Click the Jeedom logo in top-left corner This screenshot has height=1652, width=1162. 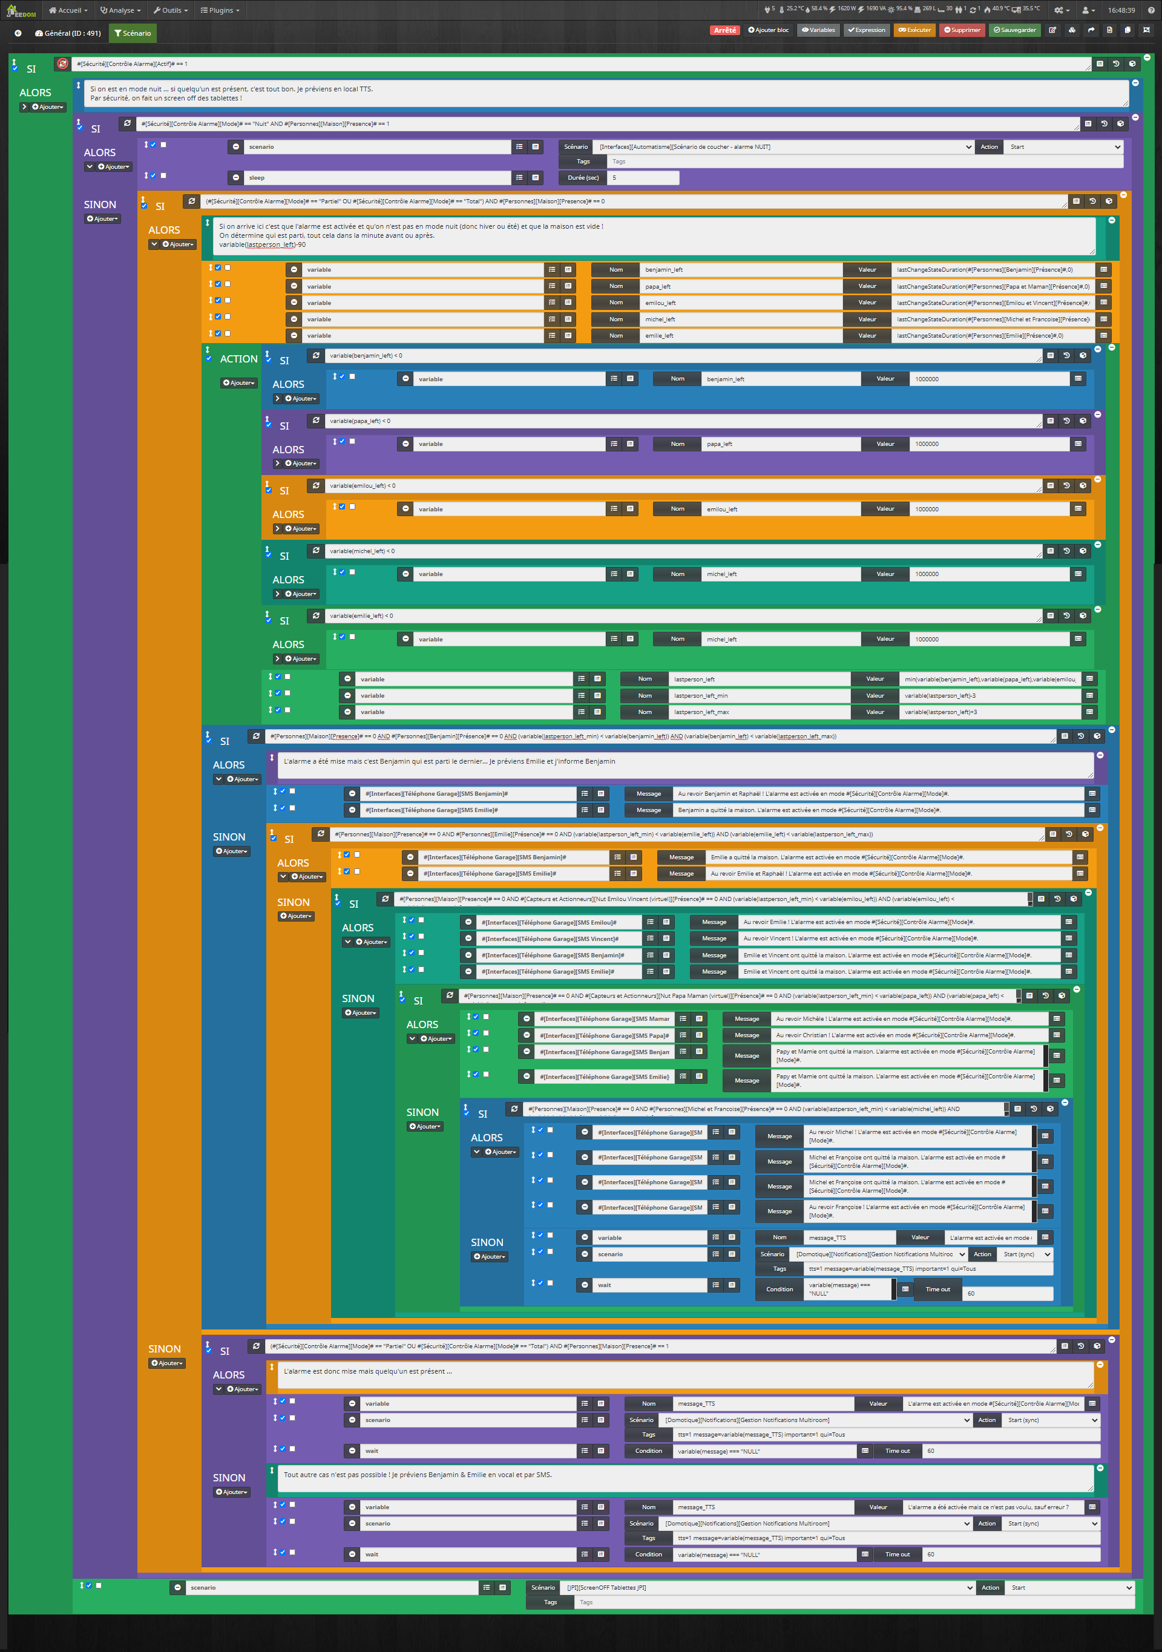point(22,11)
